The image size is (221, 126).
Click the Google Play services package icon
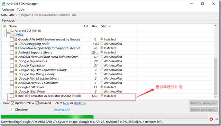pos(16,61)
